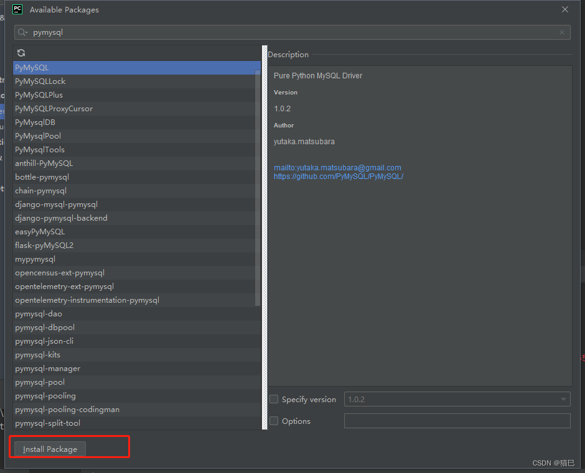Click the PyCharm logo icon
Viewport: 585px width, 473px height.
(17, 9)
